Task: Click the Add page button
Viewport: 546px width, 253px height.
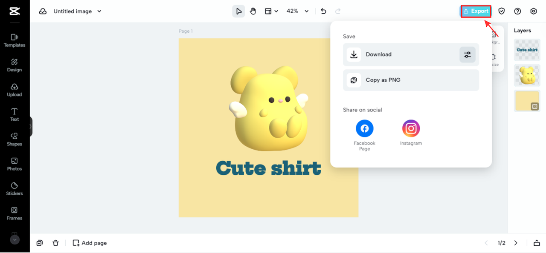Action: (x=90, y=243)
